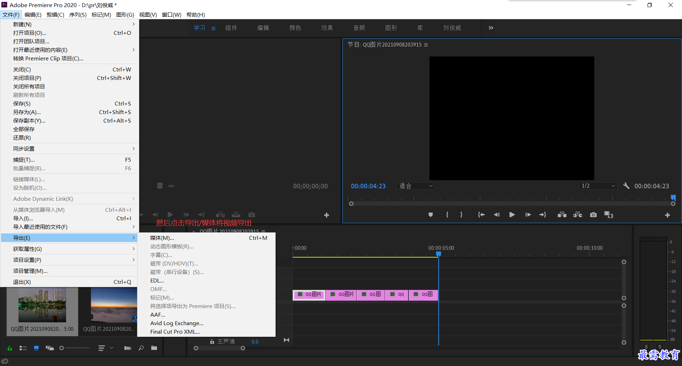Viewport: 682px width, 366px height.
Task: Step forward one frame in Program monitor
Action: point(528,215)
